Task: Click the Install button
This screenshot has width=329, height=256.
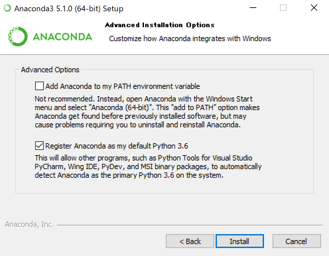Action: tap(239, 241)
